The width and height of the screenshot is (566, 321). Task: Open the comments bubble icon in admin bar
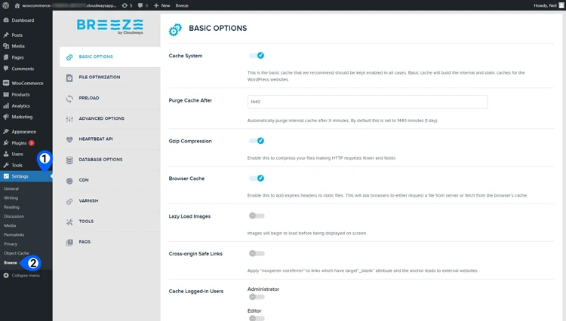coord(140,5)
